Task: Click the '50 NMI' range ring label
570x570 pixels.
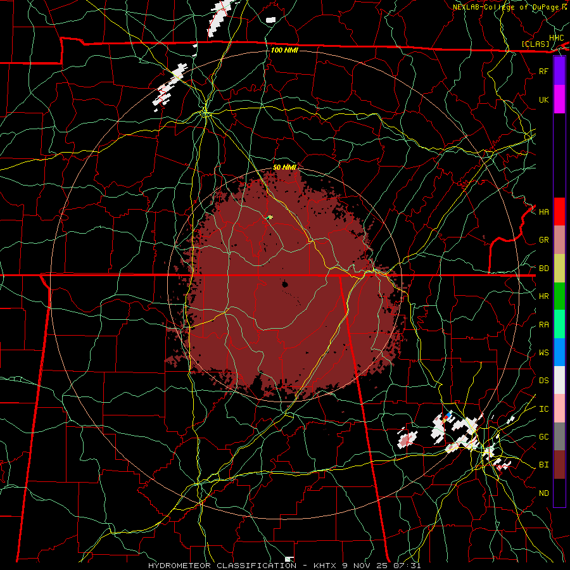Action: tap(284, 167)
